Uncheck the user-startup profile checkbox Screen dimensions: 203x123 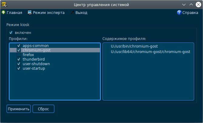(19, 68)
